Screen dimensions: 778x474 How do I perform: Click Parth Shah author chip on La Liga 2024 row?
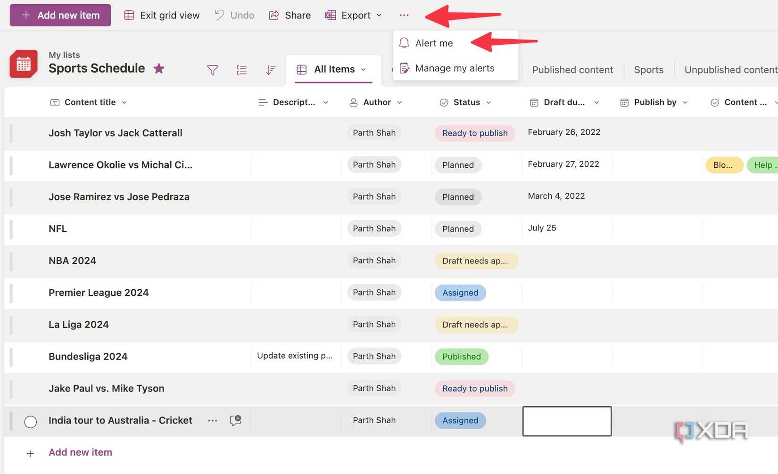click(x=374, y=325)
